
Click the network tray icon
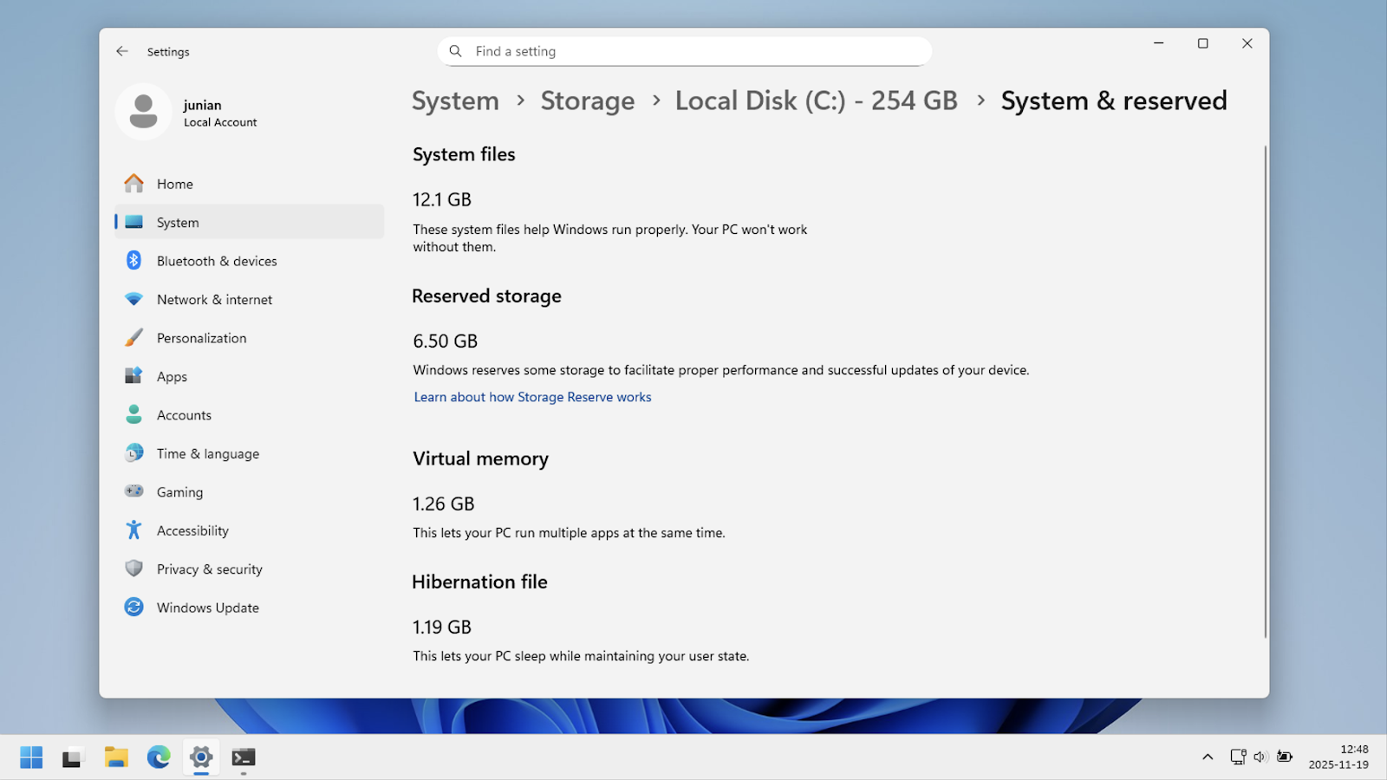click(1238, 757)
